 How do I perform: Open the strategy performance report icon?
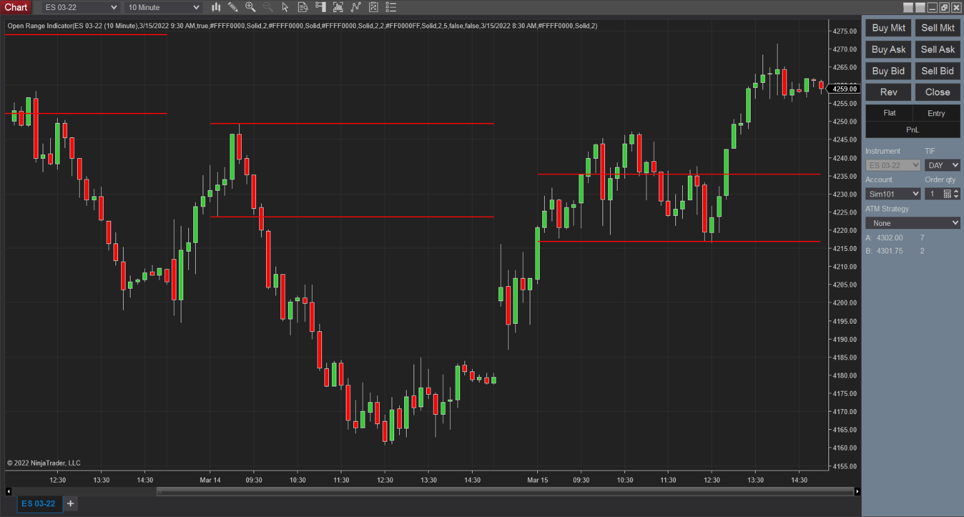[373, 8]
